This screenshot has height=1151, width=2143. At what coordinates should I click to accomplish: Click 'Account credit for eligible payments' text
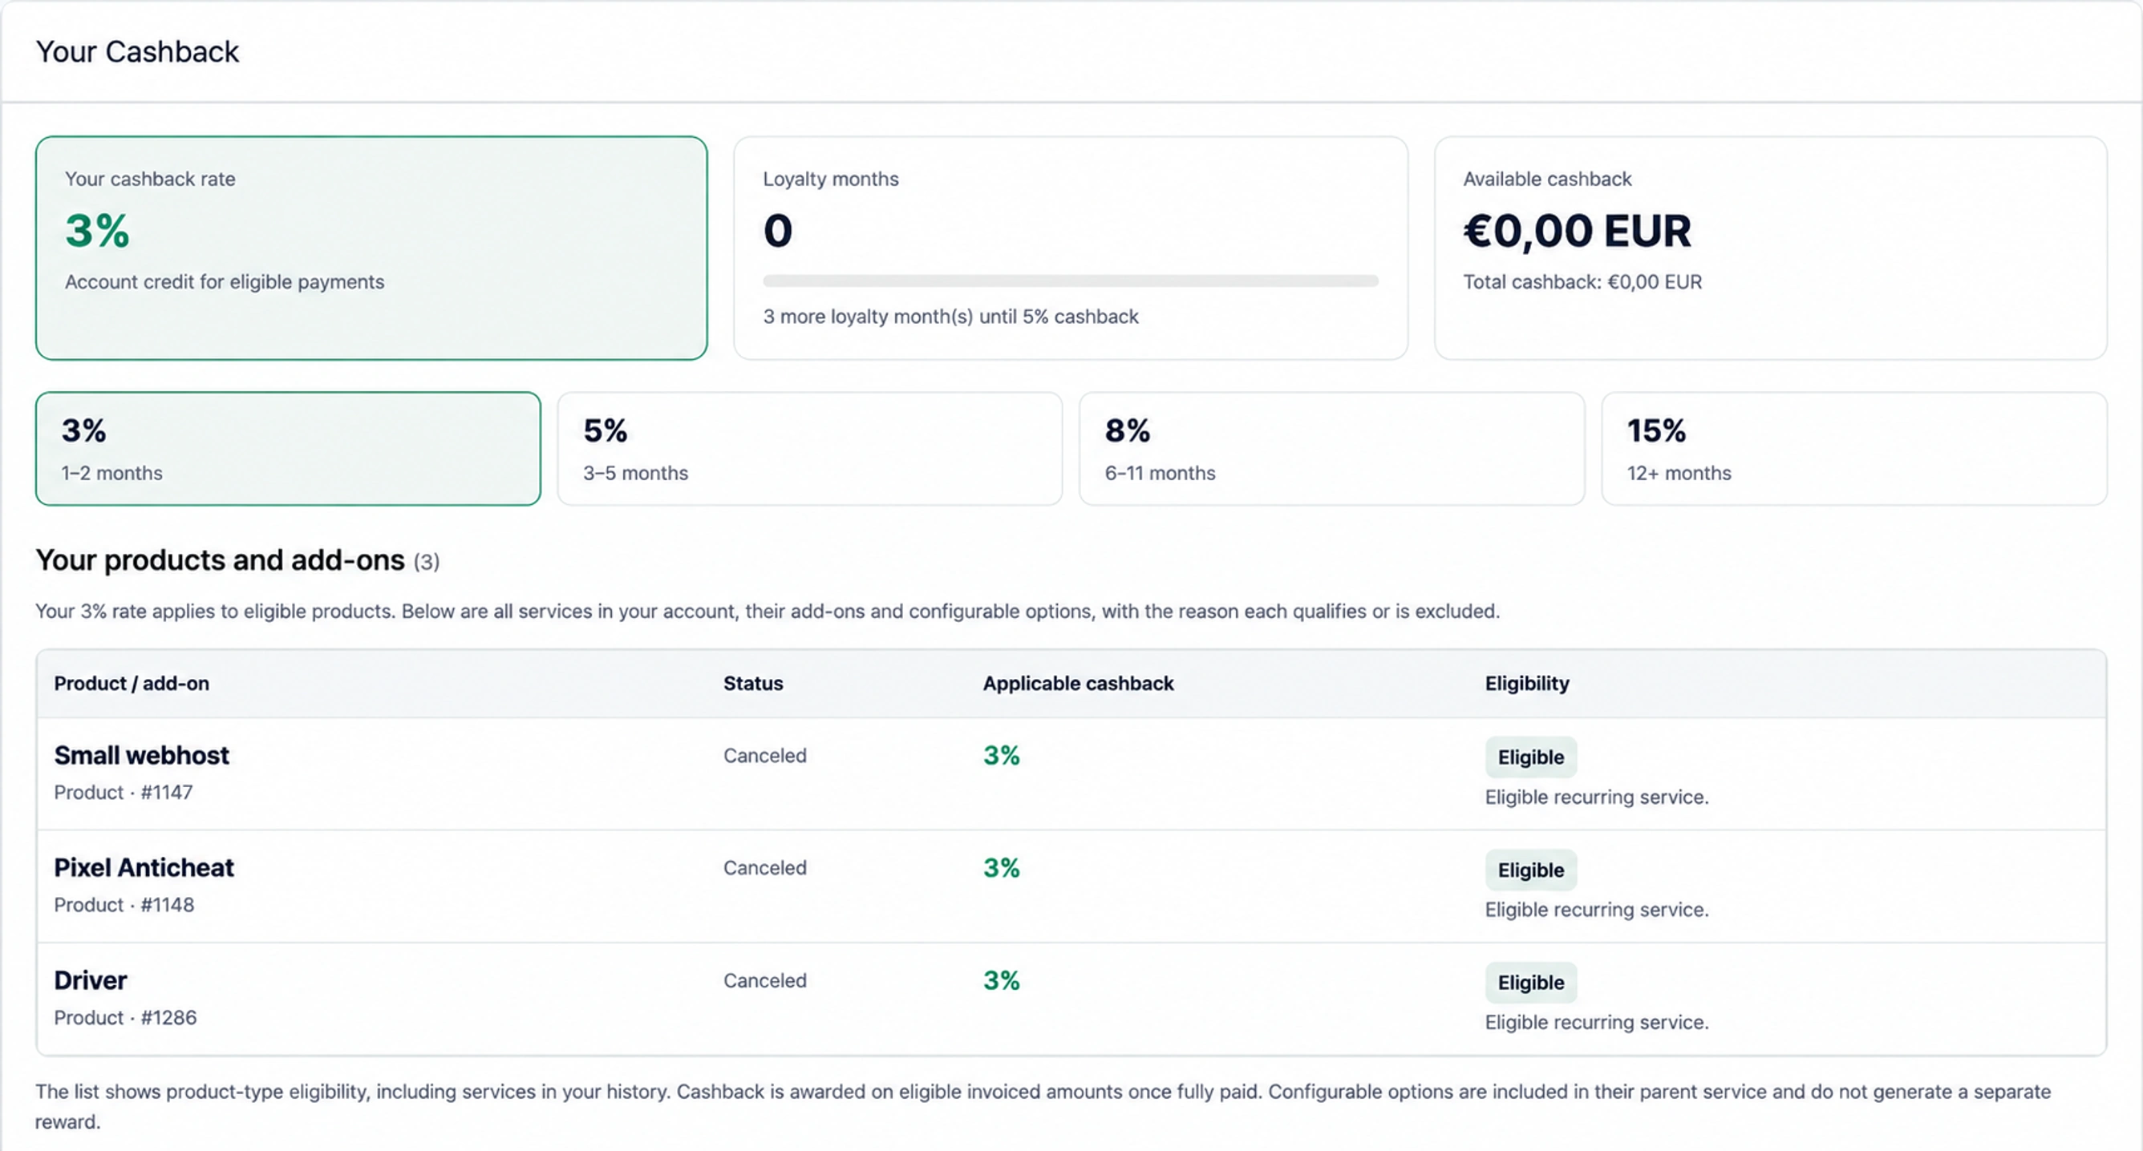tap(225, 282)
